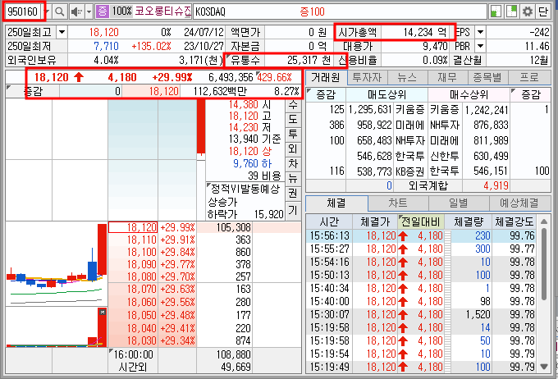This screenshot has height=379, width=558.
Task: Open the 뉴스 tab
Action: 407,77
